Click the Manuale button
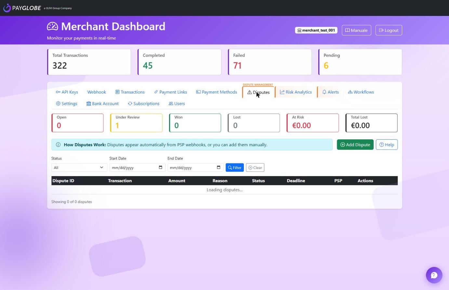 point(356,30)
